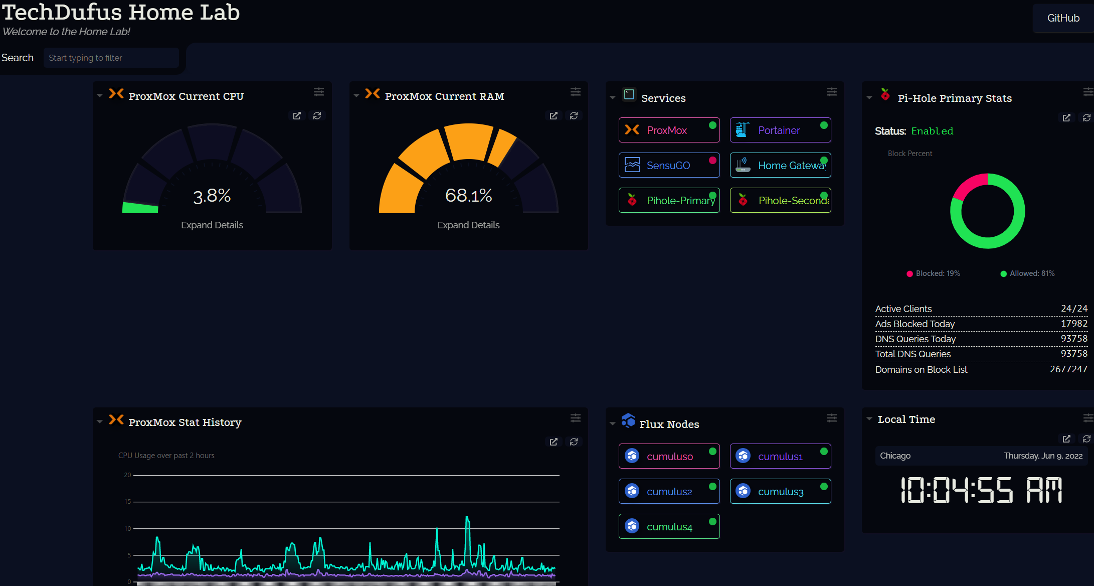Open Pi-Hole Primary Stats in new tab
The image size is (1094, 586).
point(1066,118)
